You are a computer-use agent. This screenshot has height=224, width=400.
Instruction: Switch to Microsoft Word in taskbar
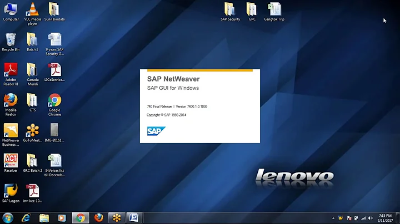click(134, 218)
